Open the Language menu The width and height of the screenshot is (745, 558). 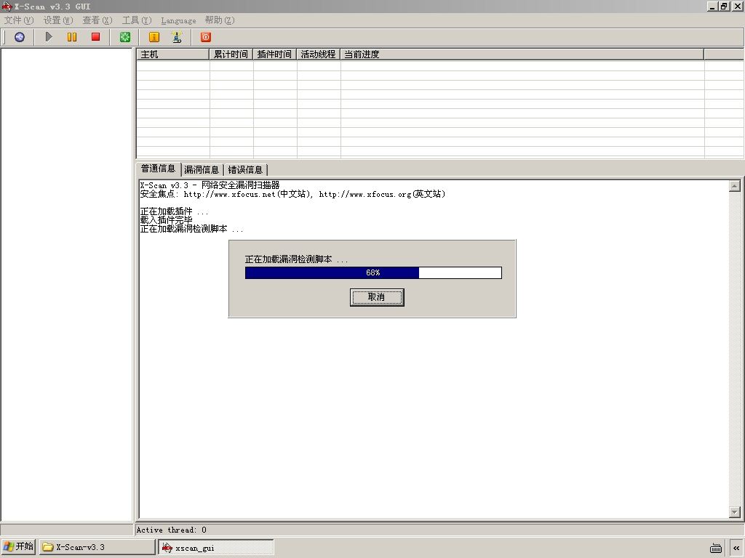pos(178,20)
